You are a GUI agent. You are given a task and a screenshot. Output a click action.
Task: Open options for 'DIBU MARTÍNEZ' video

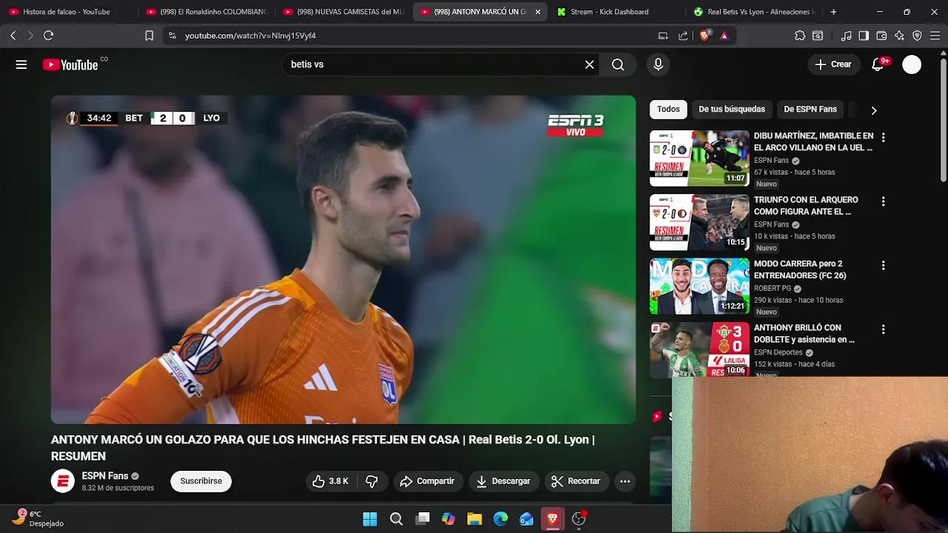pos(883,138)
